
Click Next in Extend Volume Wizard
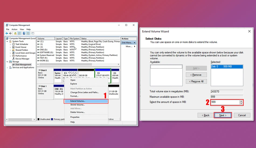[x=223, y=115]
